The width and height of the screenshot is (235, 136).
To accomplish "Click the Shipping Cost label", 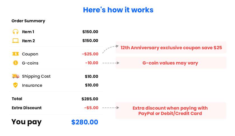I will pyautogui.click(x=36, y=76).
